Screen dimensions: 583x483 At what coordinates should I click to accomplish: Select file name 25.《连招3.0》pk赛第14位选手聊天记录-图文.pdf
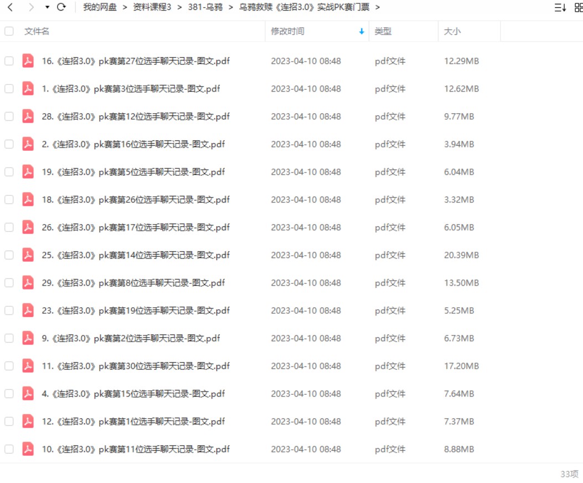pos(136,255)
